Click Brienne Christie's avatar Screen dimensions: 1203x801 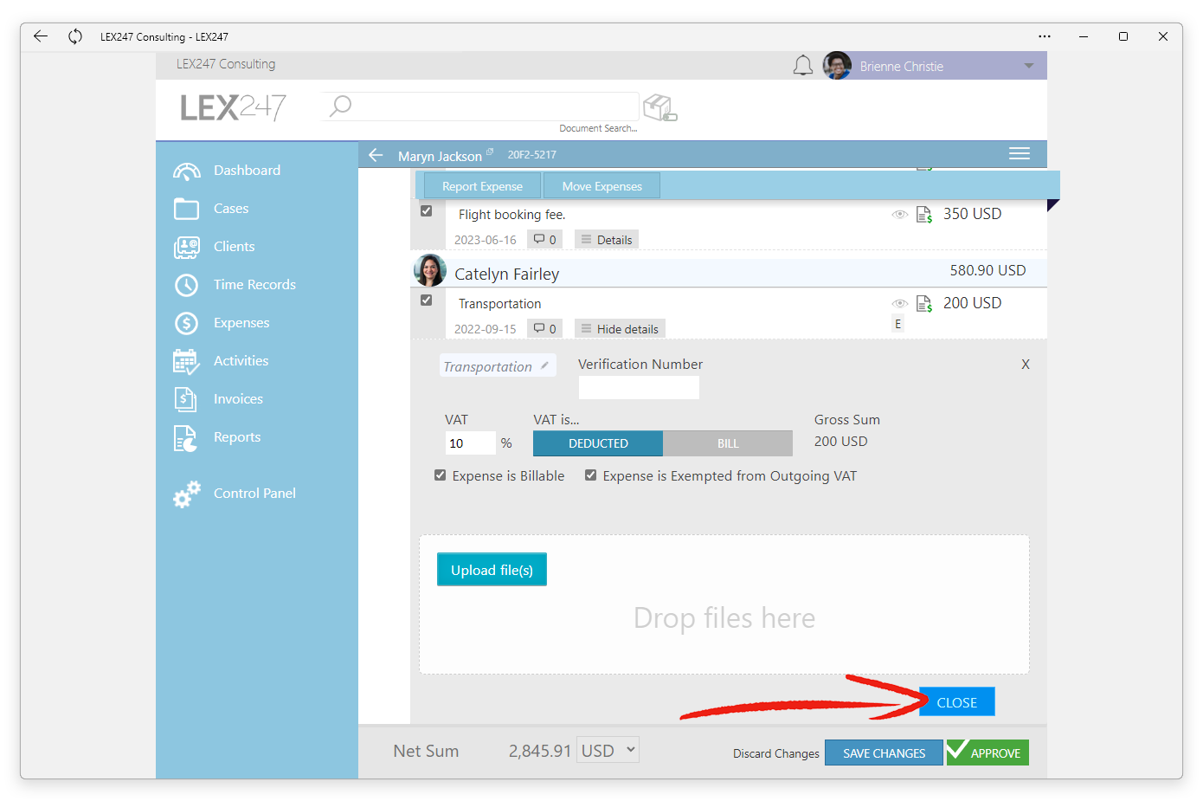point(837,66)
